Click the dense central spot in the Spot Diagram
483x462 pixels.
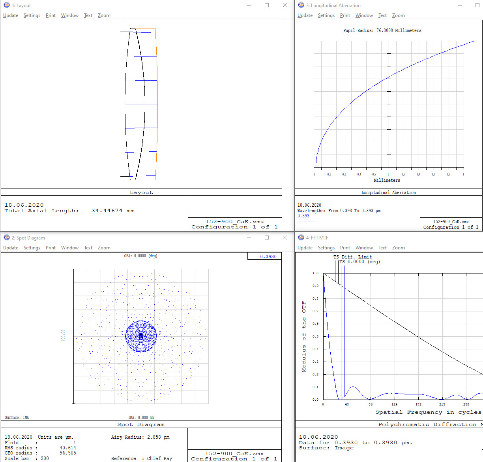[141, 336]
